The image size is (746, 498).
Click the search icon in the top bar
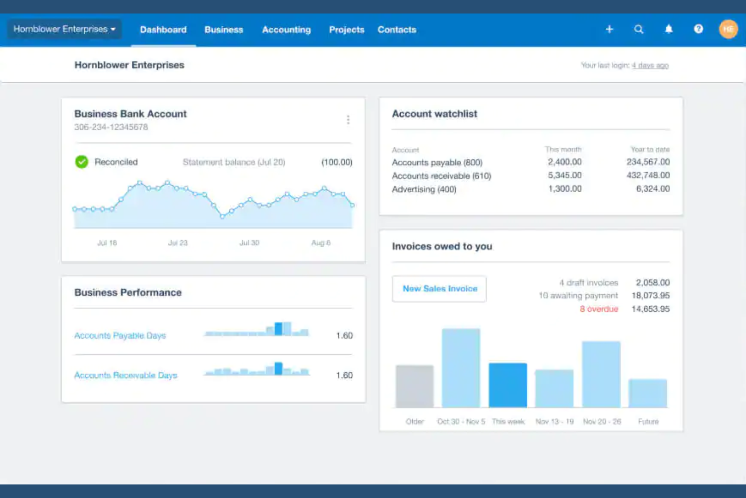pyautogui.click(x=639, y=29)
